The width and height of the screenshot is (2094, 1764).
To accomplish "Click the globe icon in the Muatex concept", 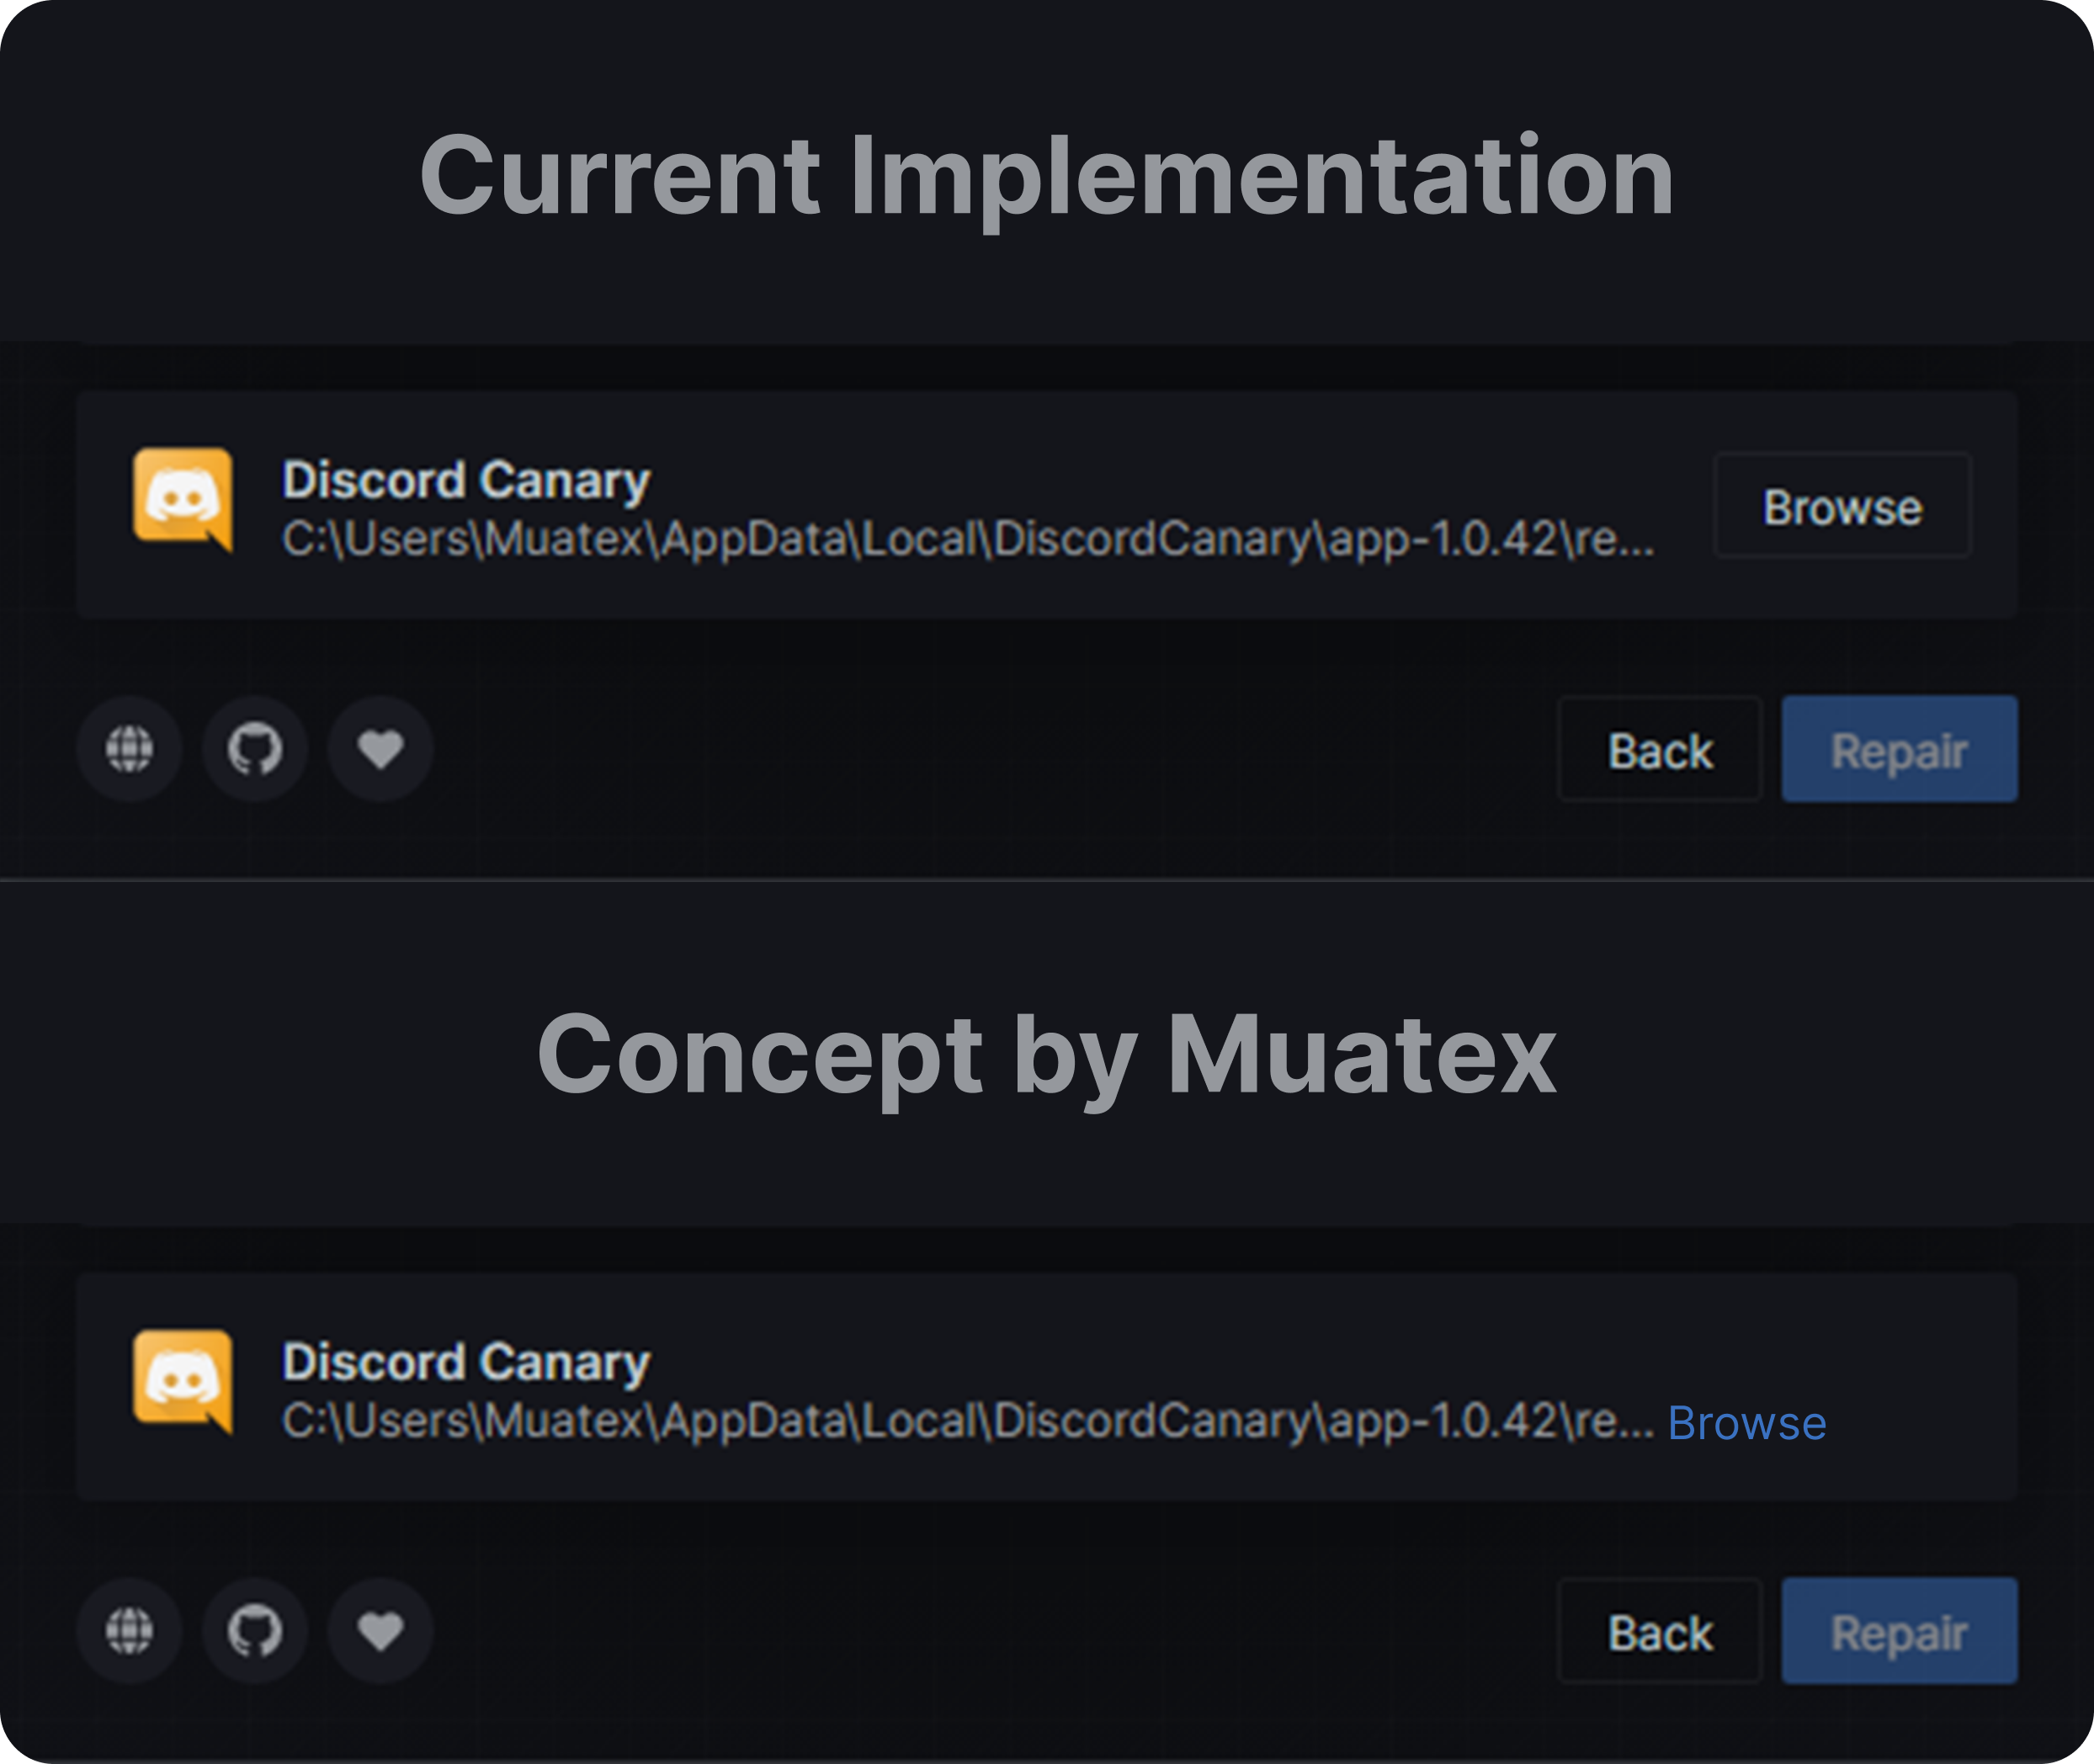I will pyautogui.click(x=129, y=1630).
